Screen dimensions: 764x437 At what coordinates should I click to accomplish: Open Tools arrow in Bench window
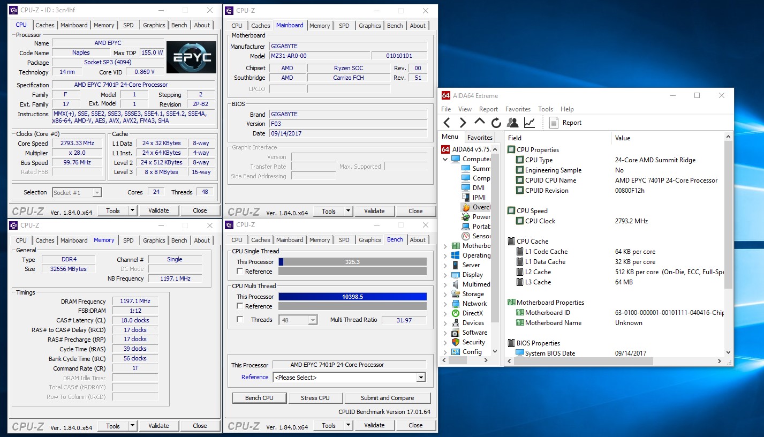348,425
